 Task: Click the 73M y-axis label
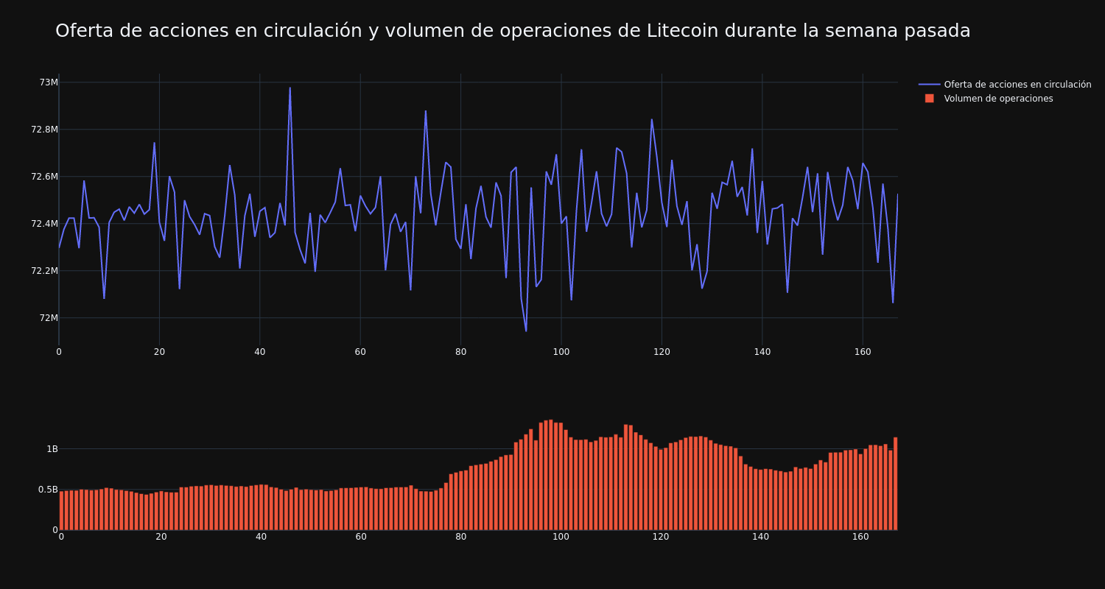49,82
